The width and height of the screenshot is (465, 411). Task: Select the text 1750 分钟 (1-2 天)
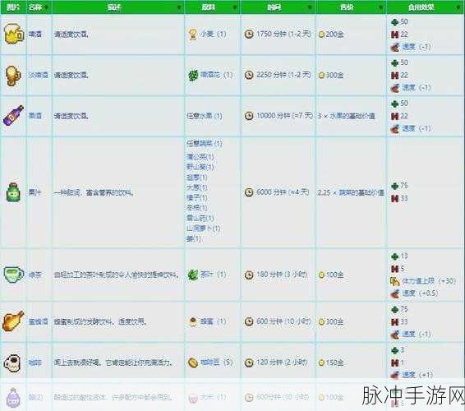tap(283, 34)
